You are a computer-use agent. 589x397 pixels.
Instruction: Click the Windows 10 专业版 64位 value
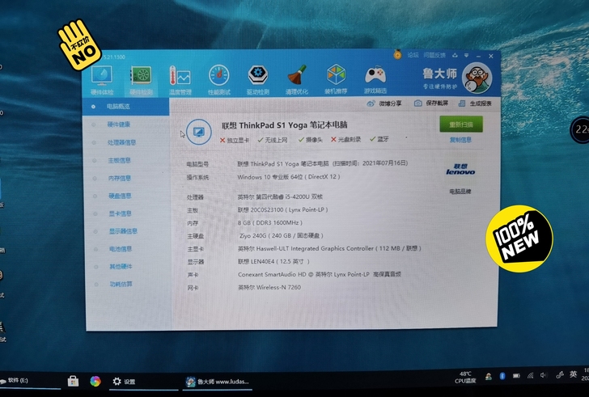pyautogui.click(x=289, y=177)
